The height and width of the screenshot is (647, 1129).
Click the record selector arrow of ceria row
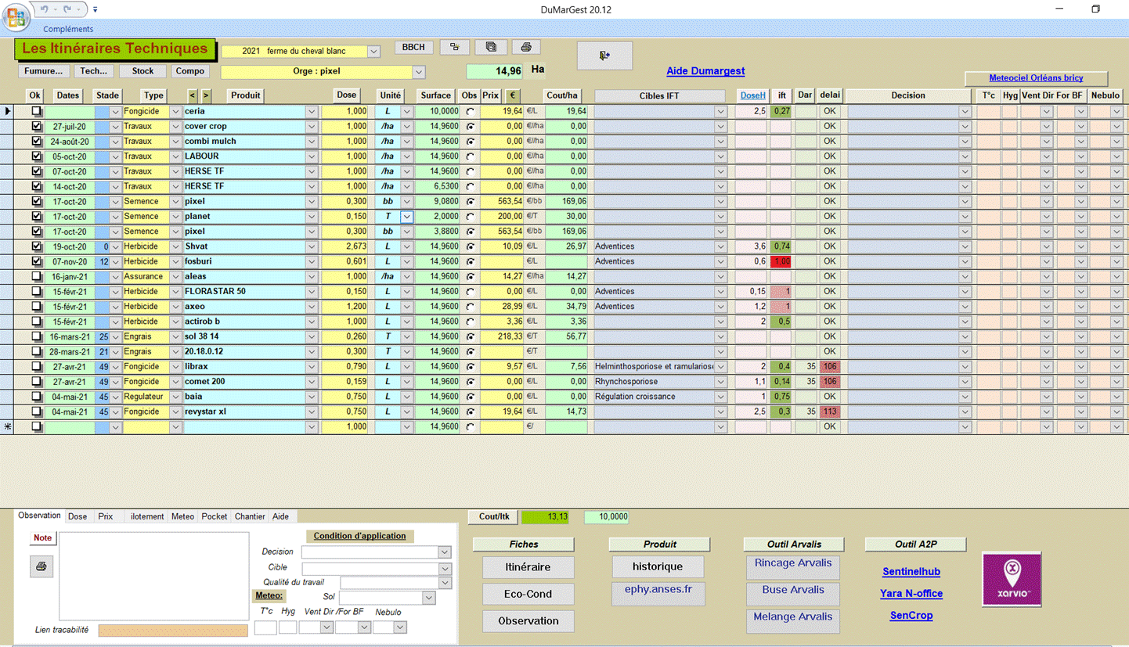pos(9,112)
